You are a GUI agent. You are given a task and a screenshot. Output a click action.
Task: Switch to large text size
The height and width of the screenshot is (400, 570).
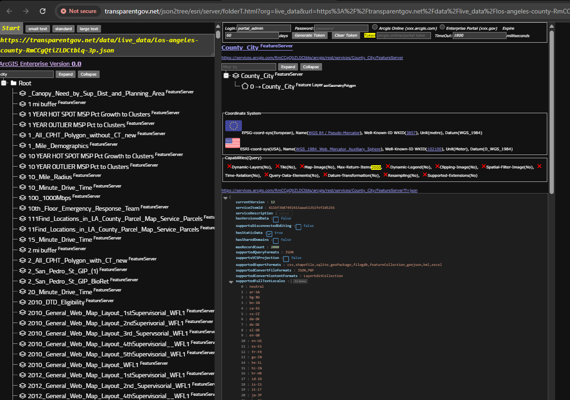click(89, 29)
